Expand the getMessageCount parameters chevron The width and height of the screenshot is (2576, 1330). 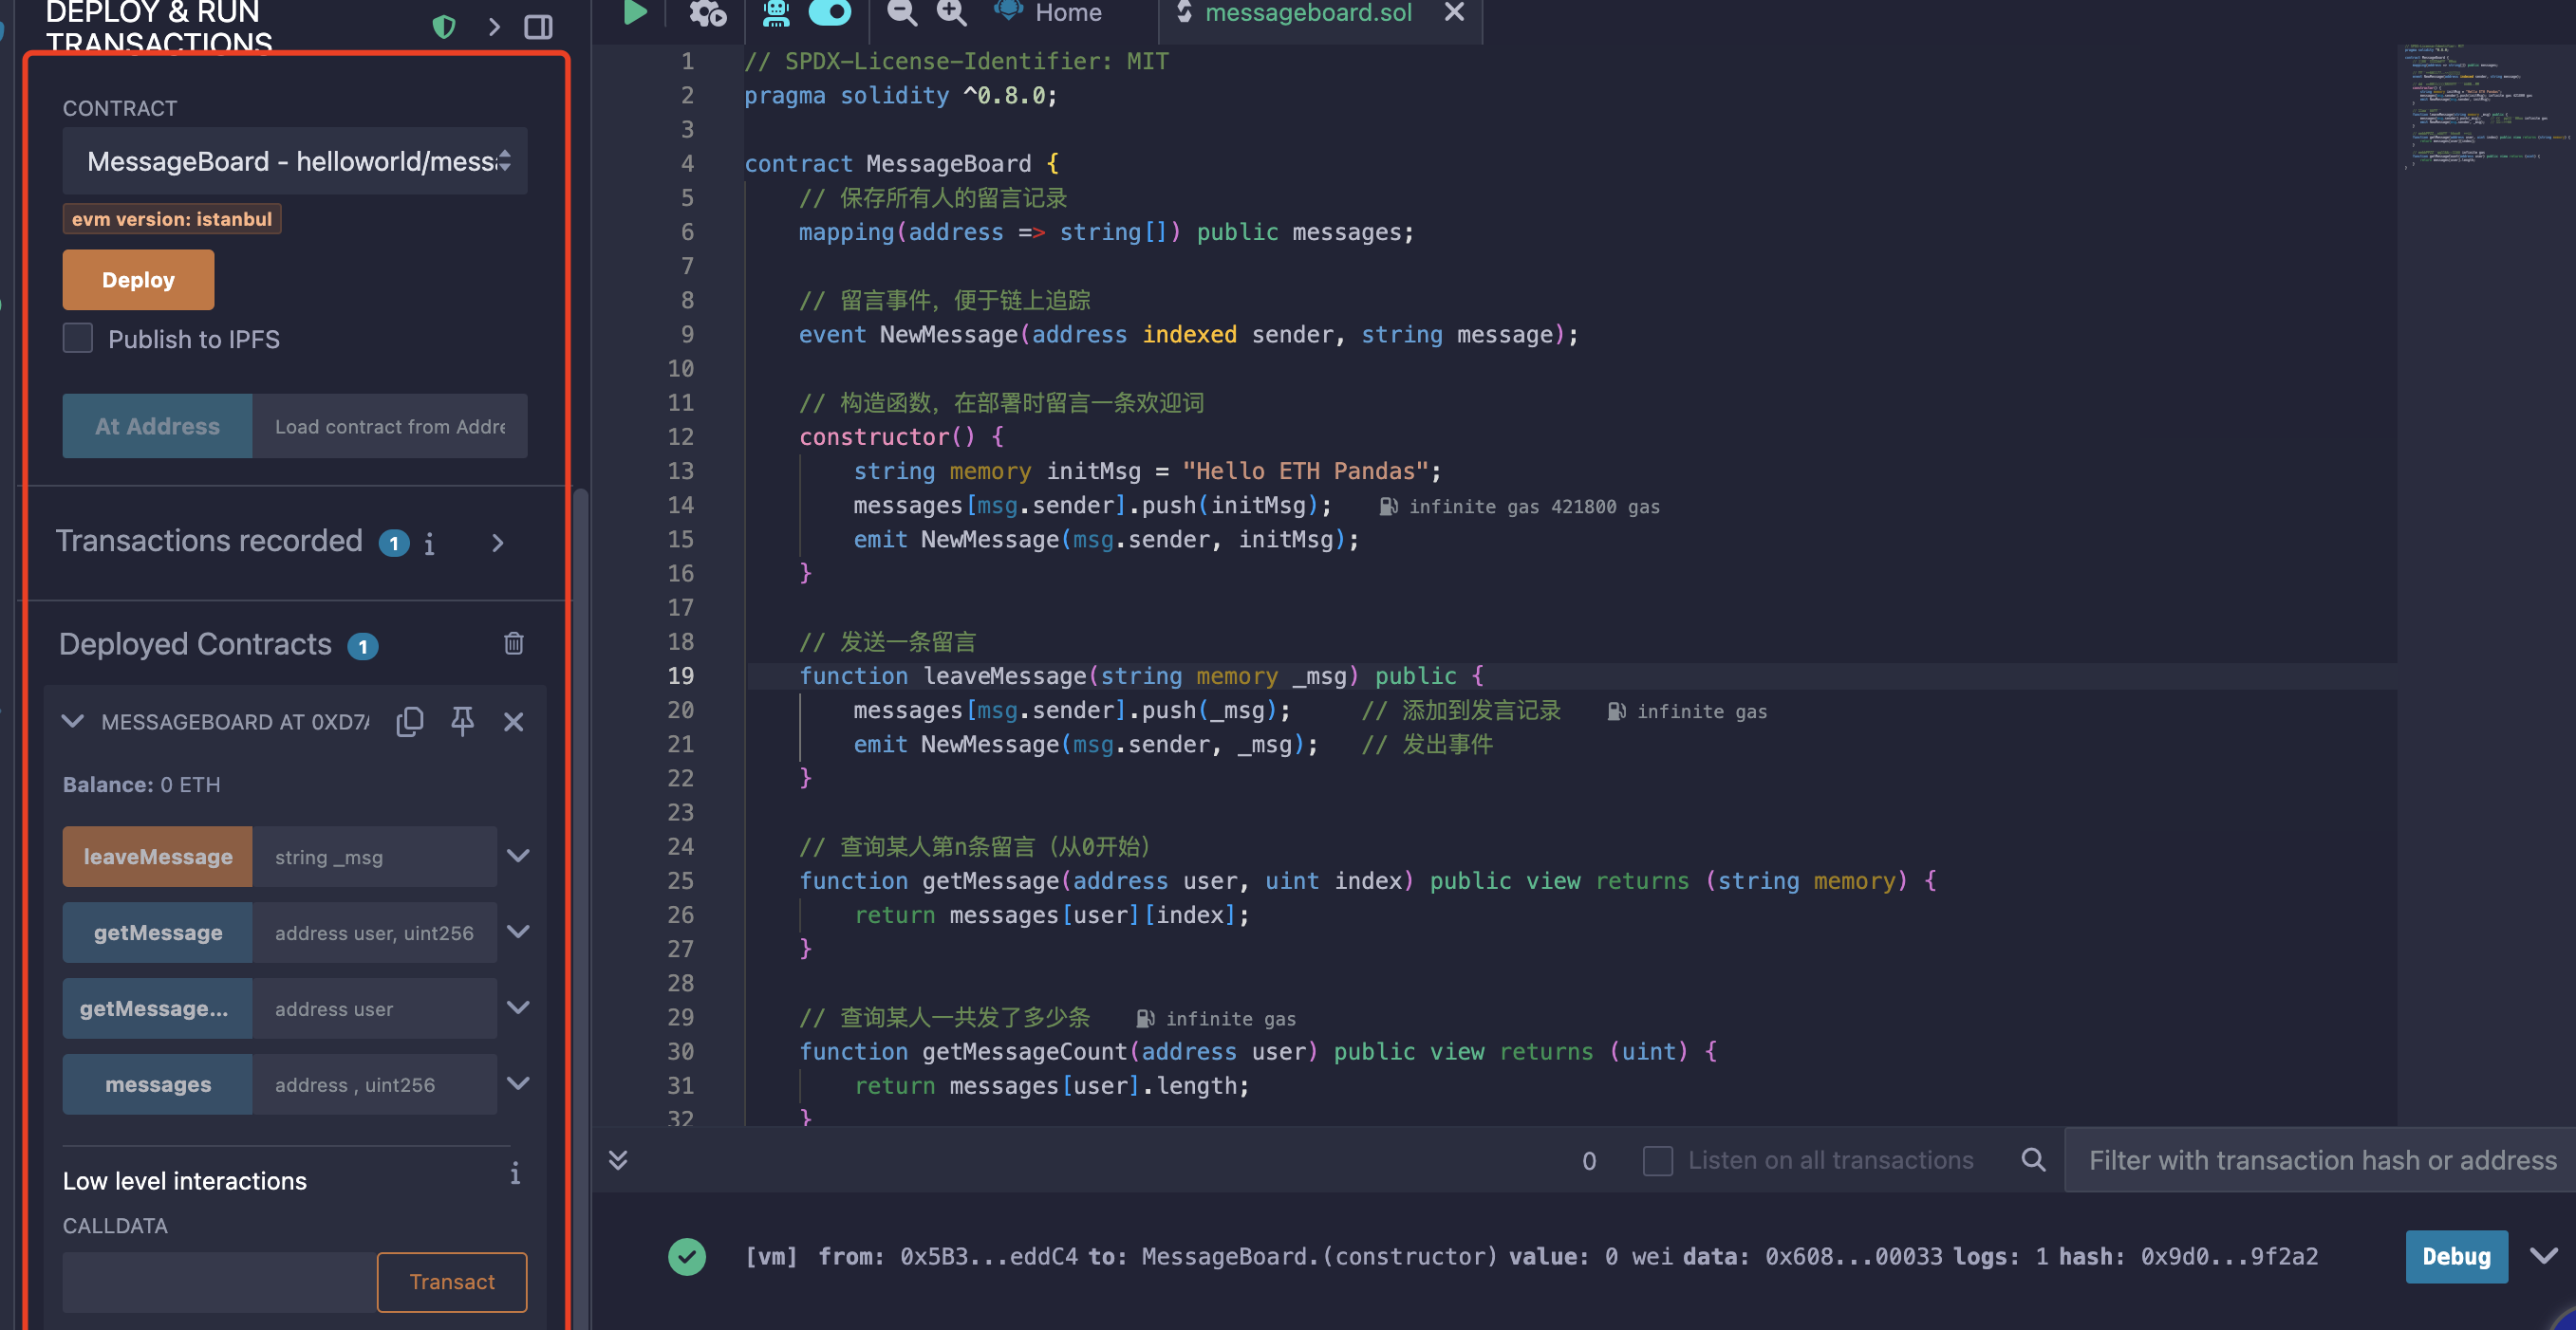tap(518, 1007)
